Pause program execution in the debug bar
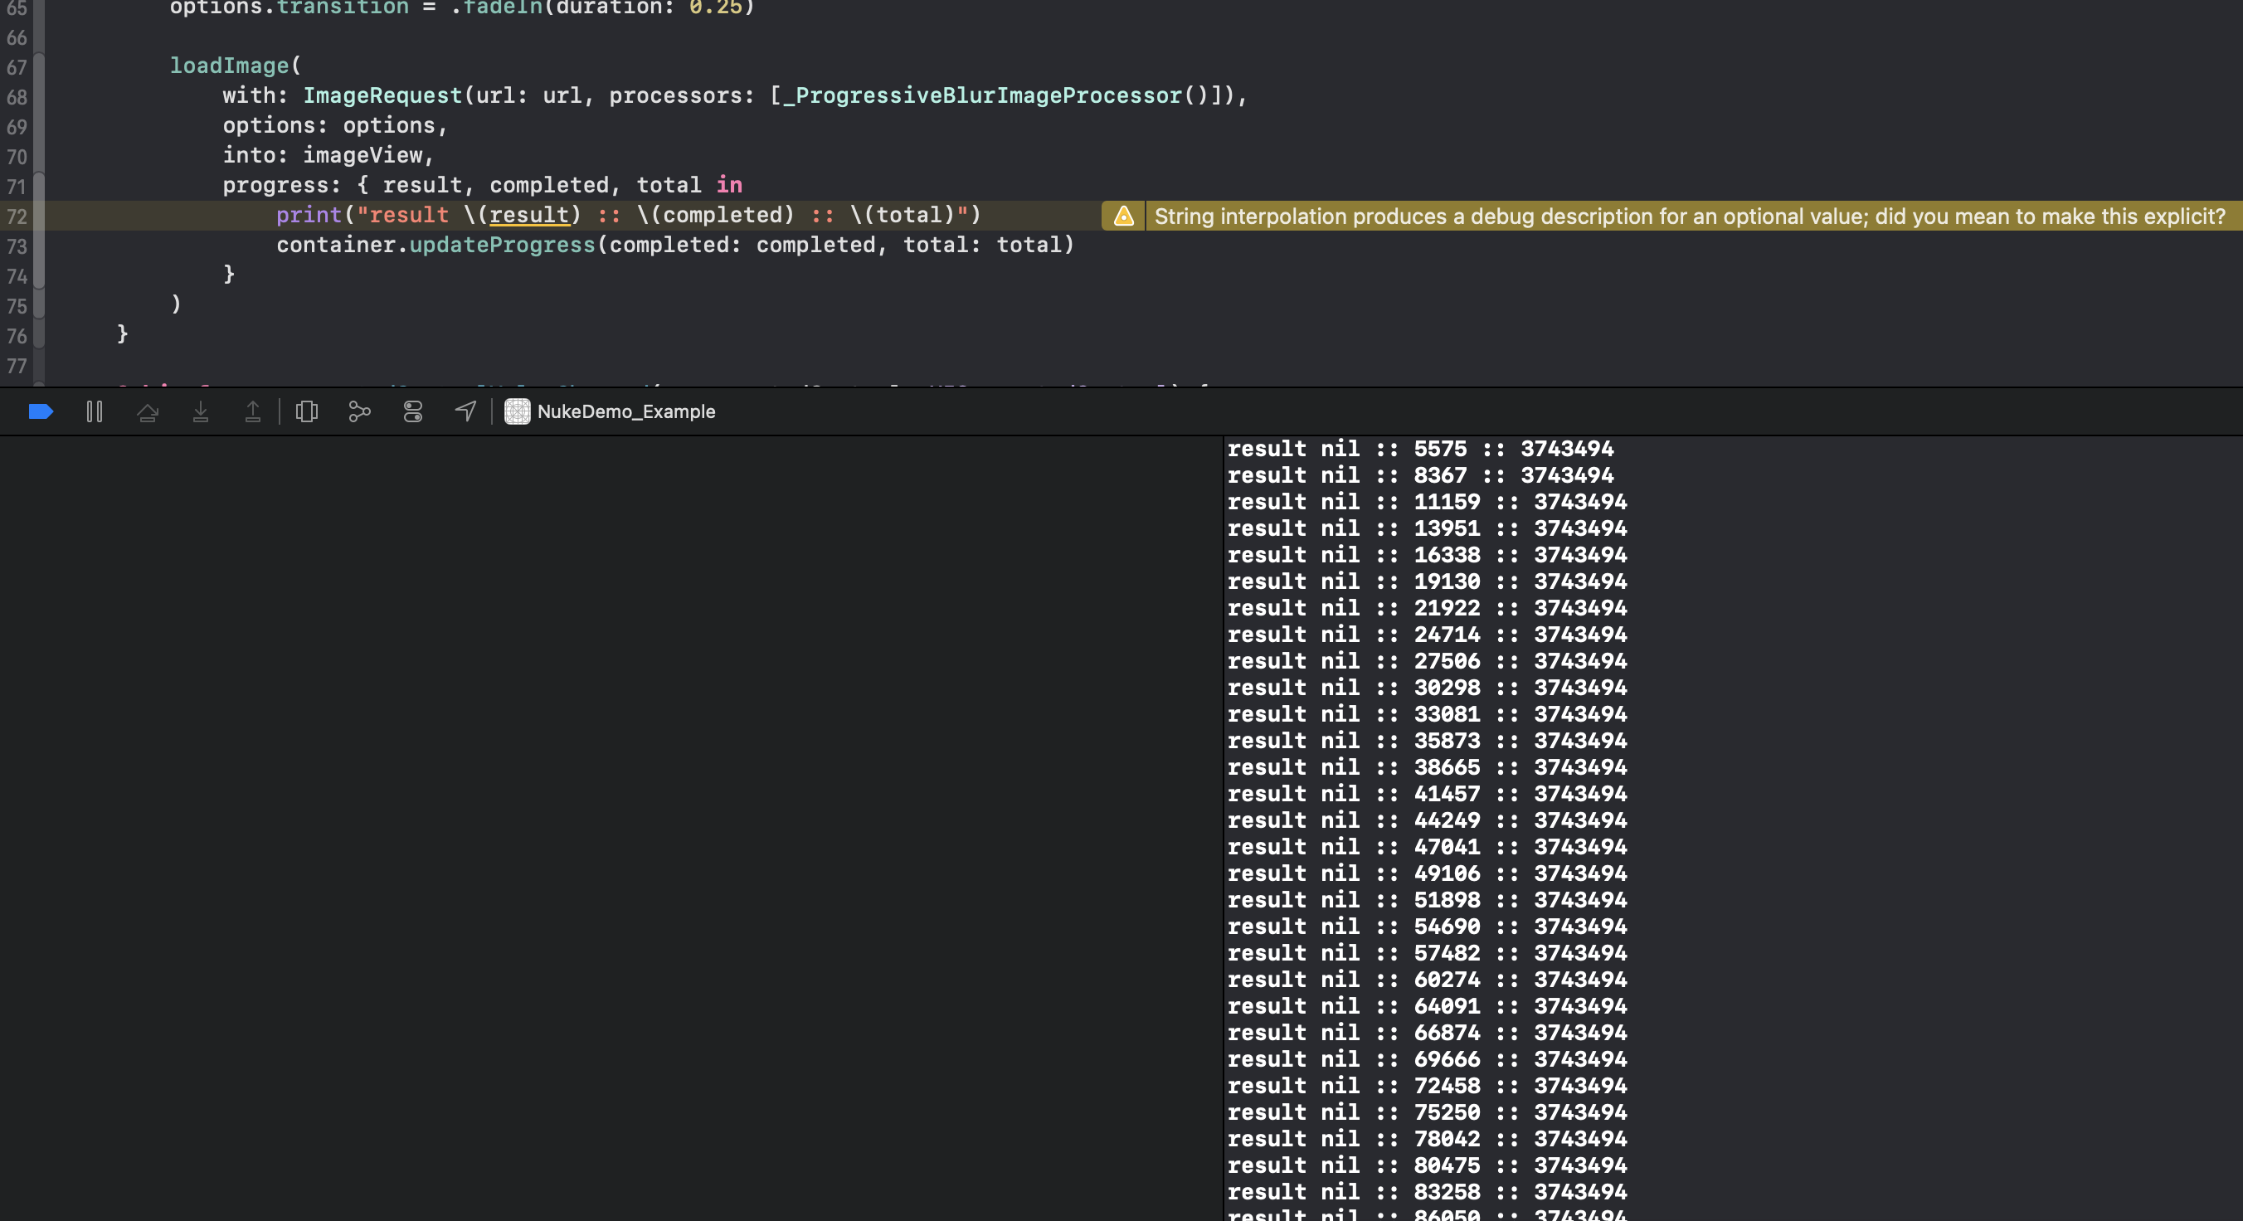The height and width of the screenshot is (1221, 2243). 93,411
